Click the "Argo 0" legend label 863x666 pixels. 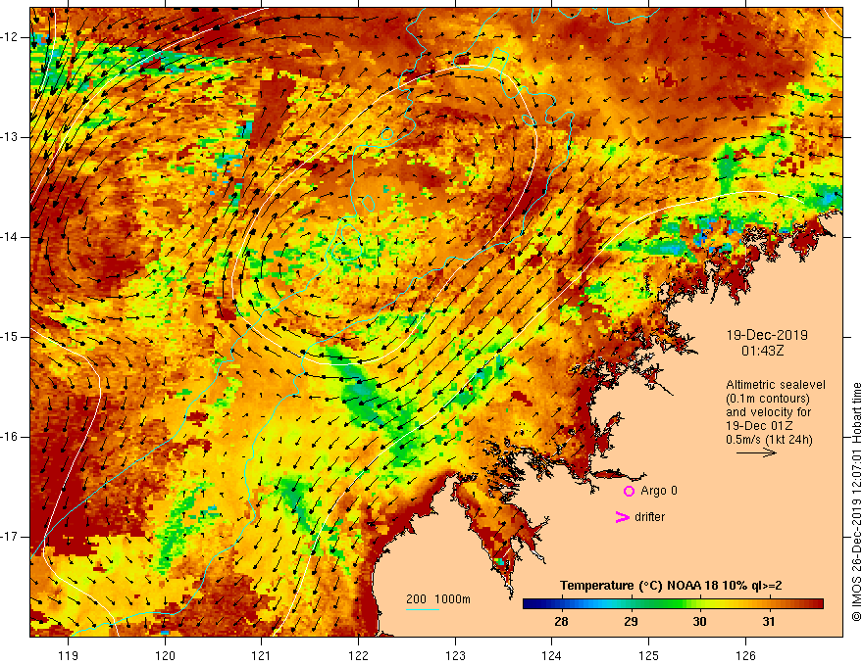pyautogui.click(x=659, y=491)
